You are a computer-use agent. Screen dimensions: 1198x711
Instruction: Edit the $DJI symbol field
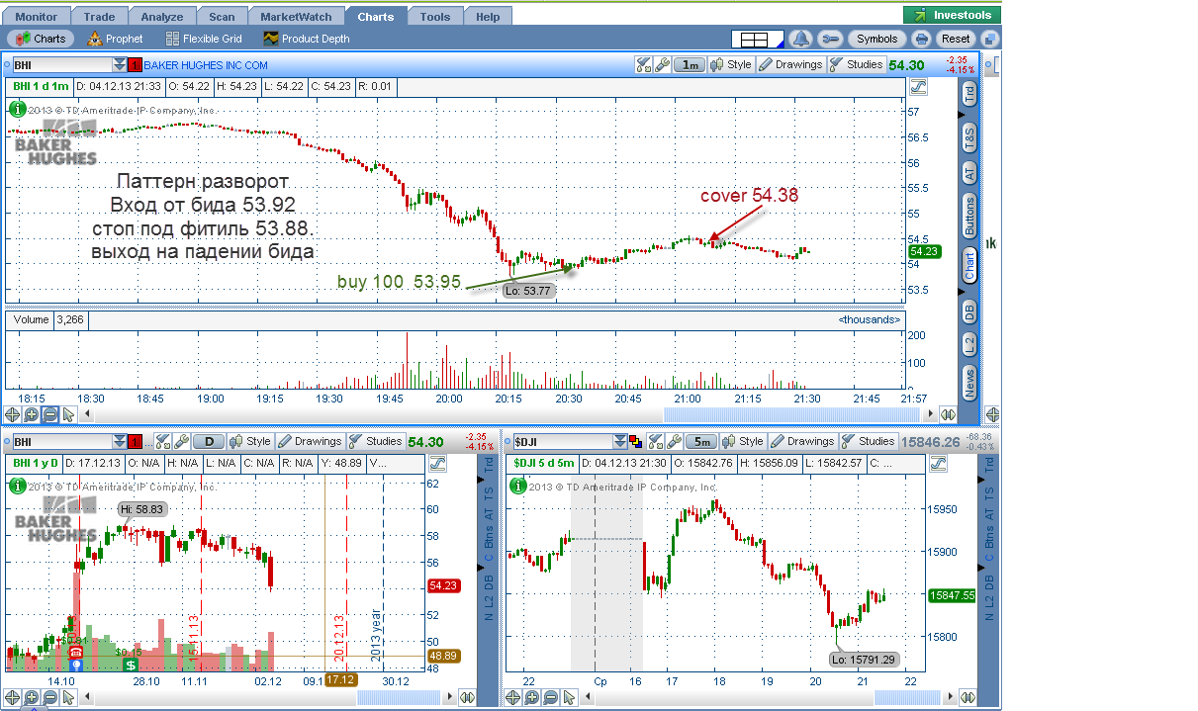coord(563,441)
